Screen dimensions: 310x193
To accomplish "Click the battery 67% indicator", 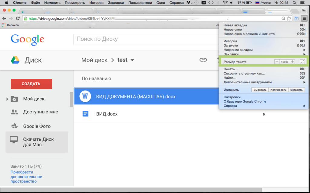I will point(245,3).
